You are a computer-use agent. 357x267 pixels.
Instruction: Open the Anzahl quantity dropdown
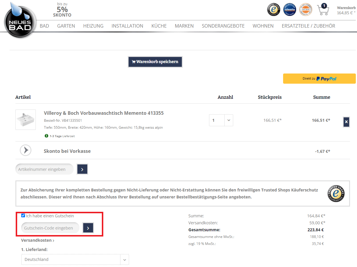tap(221, 120)
